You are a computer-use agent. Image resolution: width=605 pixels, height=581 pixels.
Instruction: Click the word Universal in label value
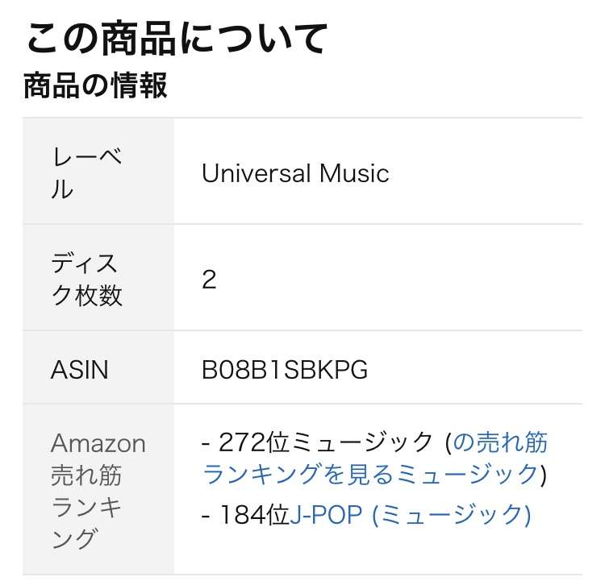257,173
